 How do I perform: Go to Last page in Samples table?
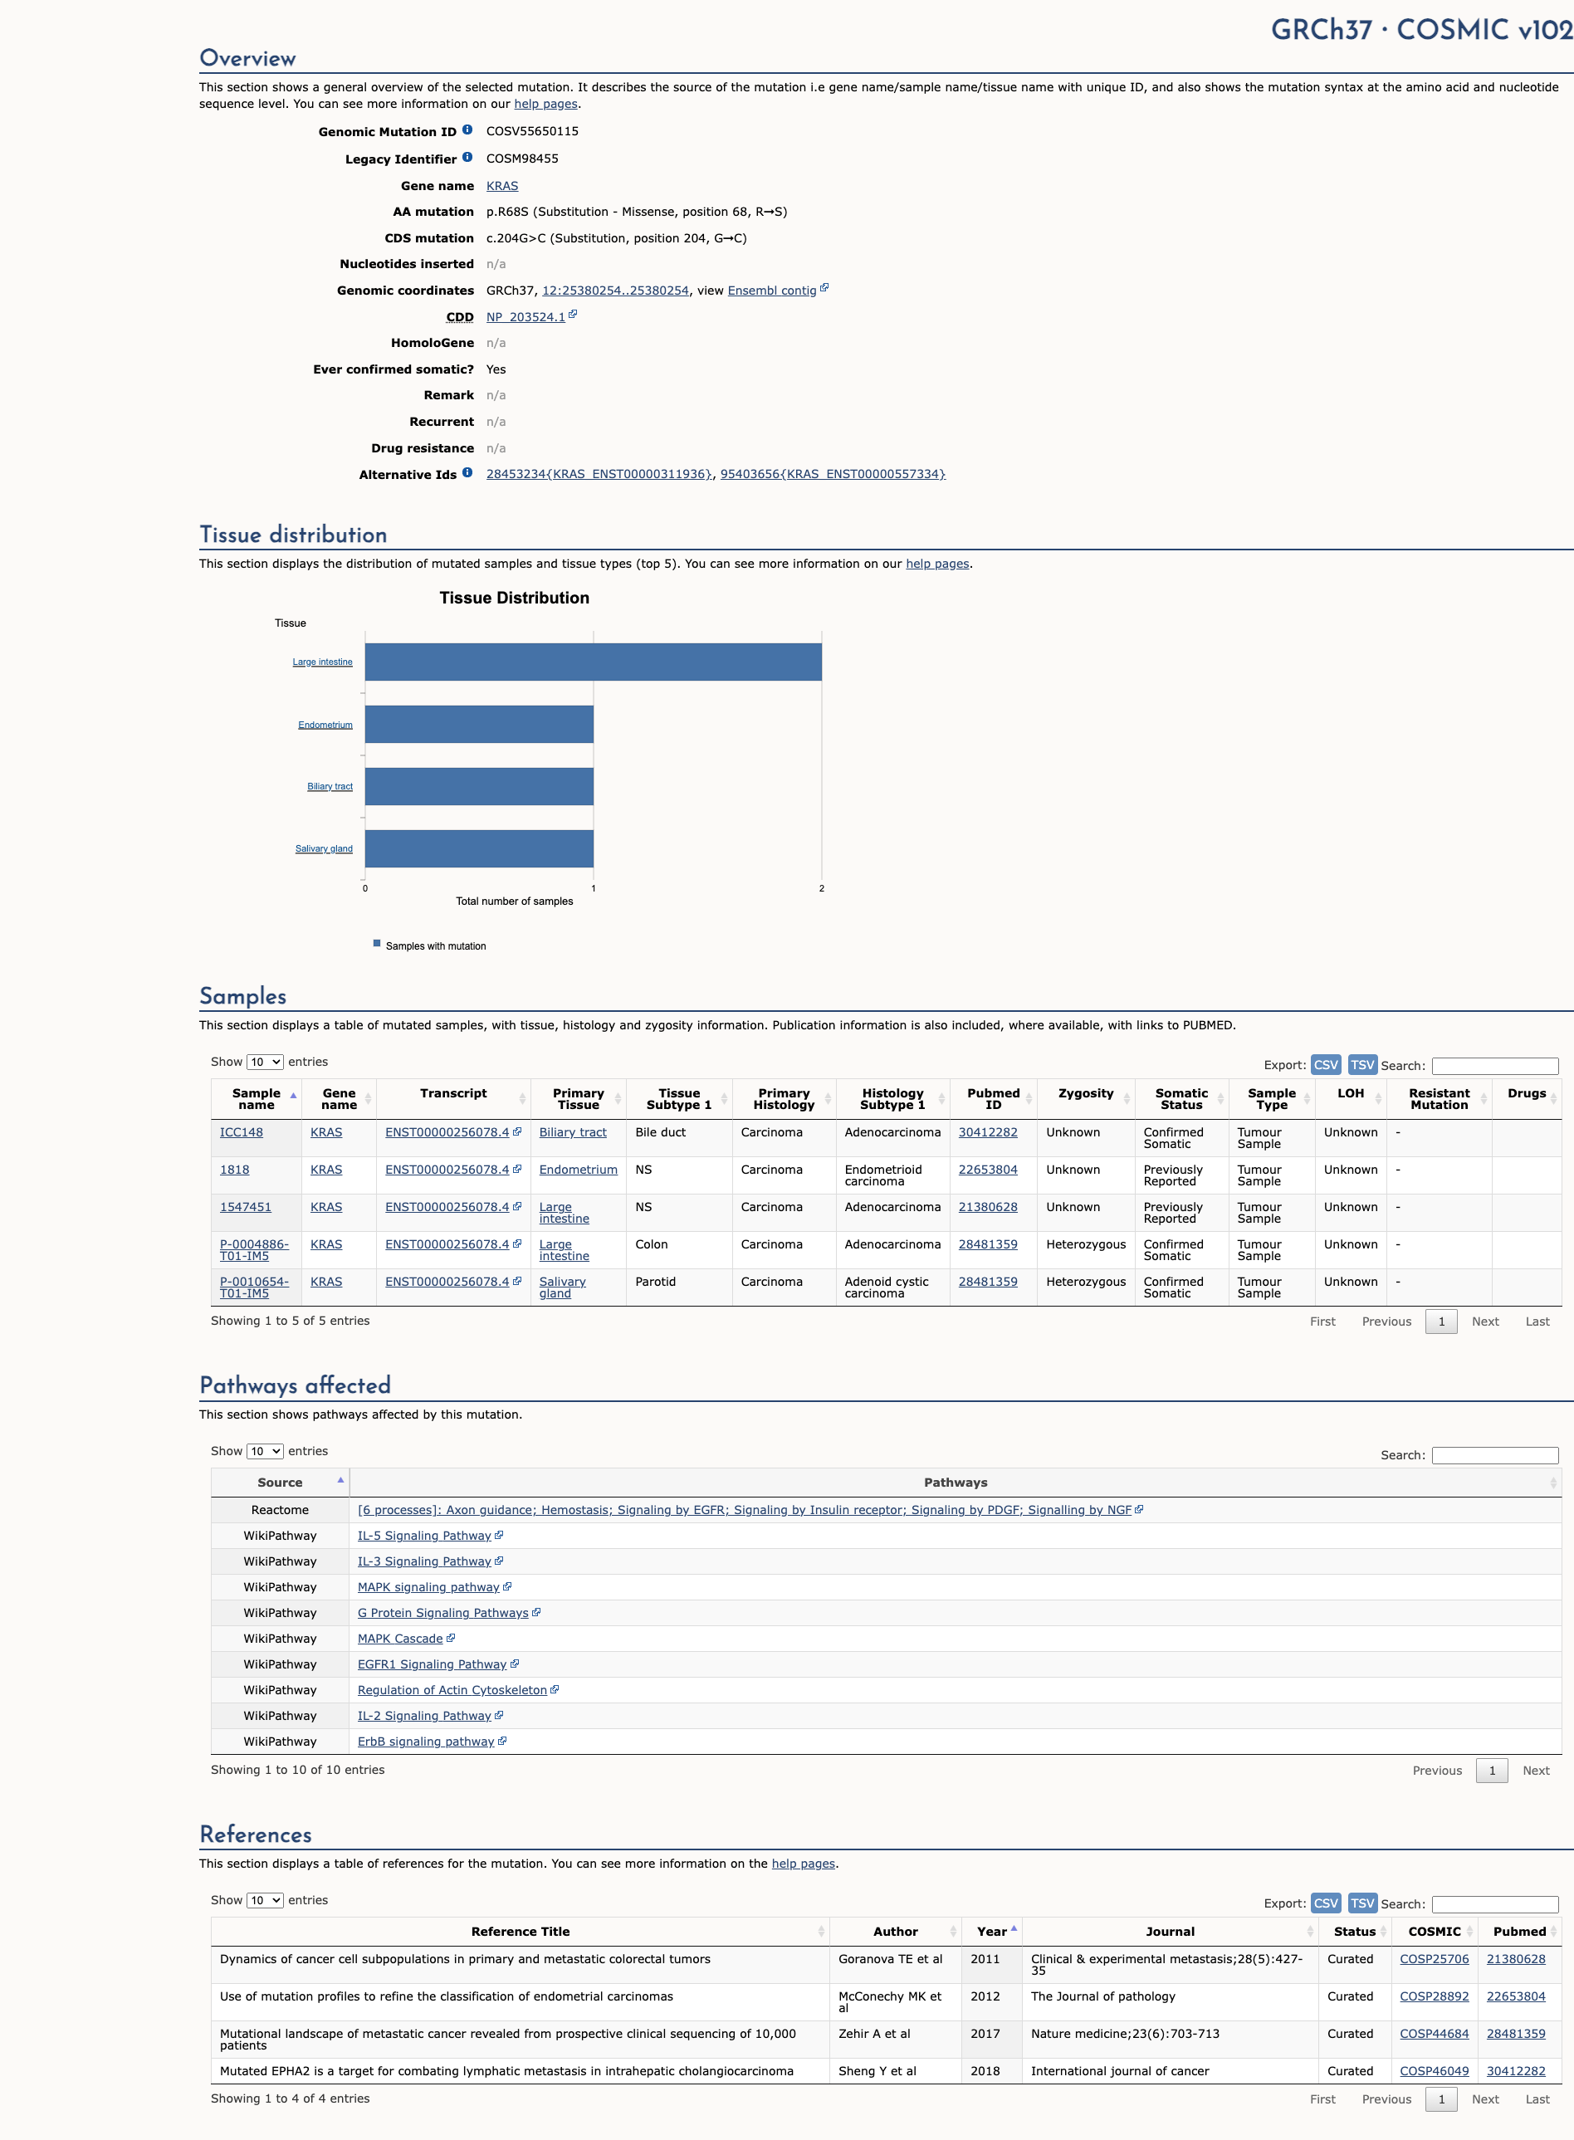1537,1322
